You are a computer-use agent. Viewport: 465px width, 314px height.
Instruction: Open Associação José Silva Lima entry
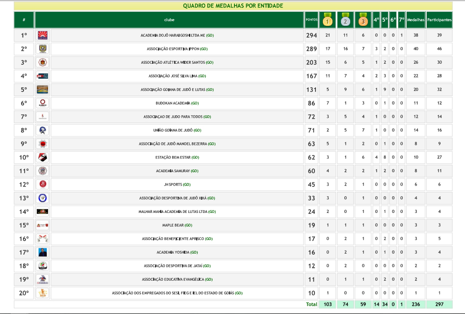[x=177, y=76]
